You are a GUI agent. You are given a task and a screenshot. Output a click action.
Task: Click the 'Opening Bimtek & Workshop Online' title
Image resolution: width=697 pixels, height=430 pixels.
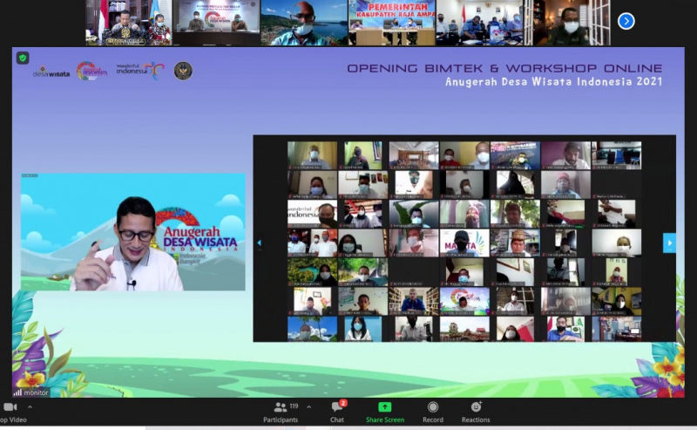pyautogui.click(x=504, y=68)
